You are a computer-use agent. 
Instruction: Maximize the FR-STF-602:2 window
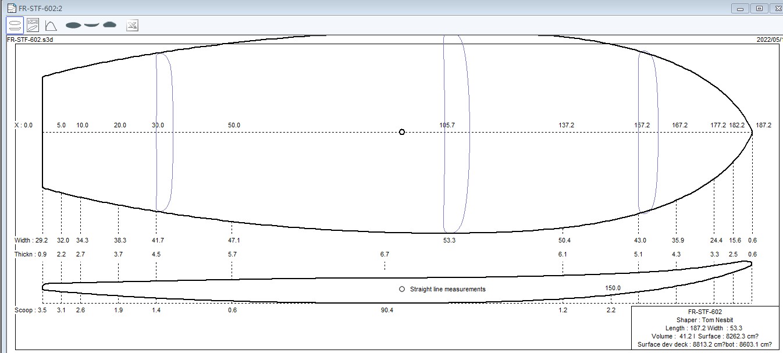pos(759,8)
